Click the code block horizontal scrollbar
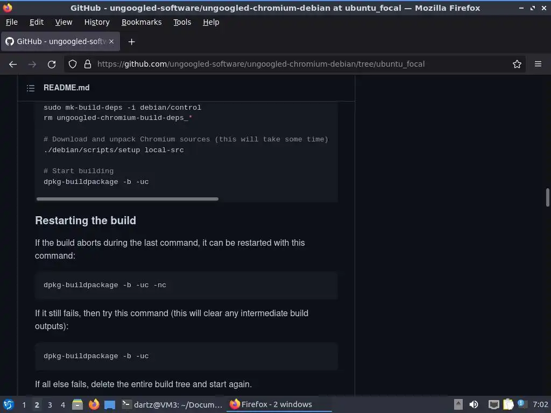 tap(127, 199)
